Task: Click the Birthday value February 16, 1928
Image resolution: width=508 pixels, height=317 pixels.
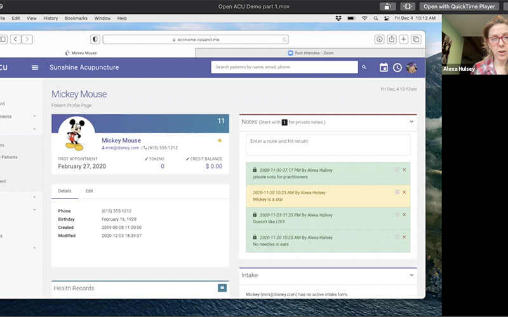Action: point(119,219)
